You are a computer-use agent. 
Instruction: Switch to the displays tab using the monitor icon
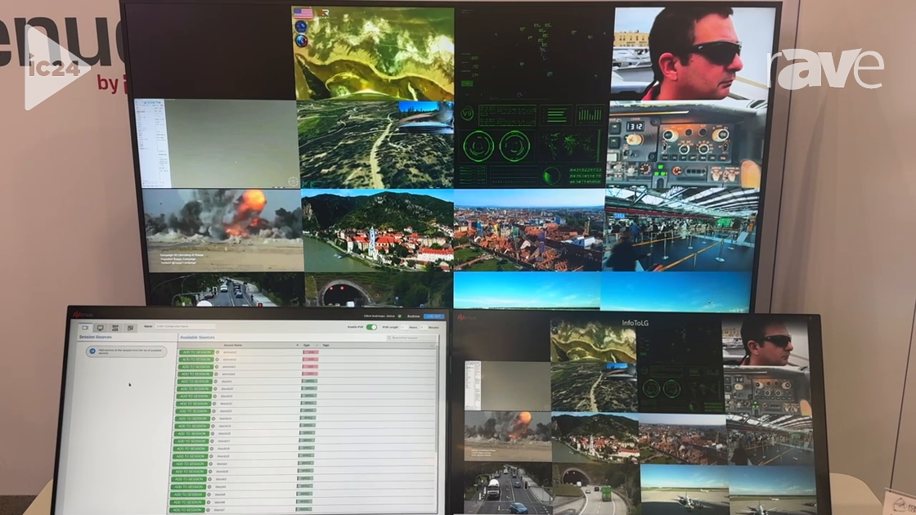[x=101, y=326]
